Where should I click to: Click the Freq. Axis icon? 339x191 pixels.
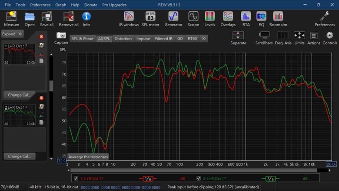pos(283,35)
